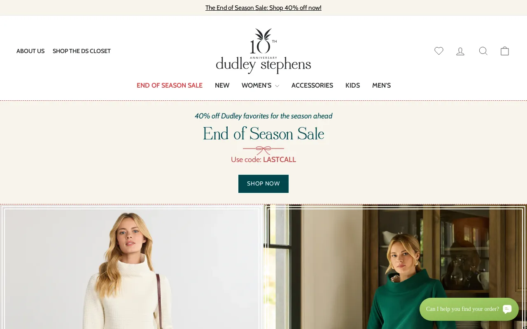
Task: Open the Accessories category
Action: click(x=312, y=86)
